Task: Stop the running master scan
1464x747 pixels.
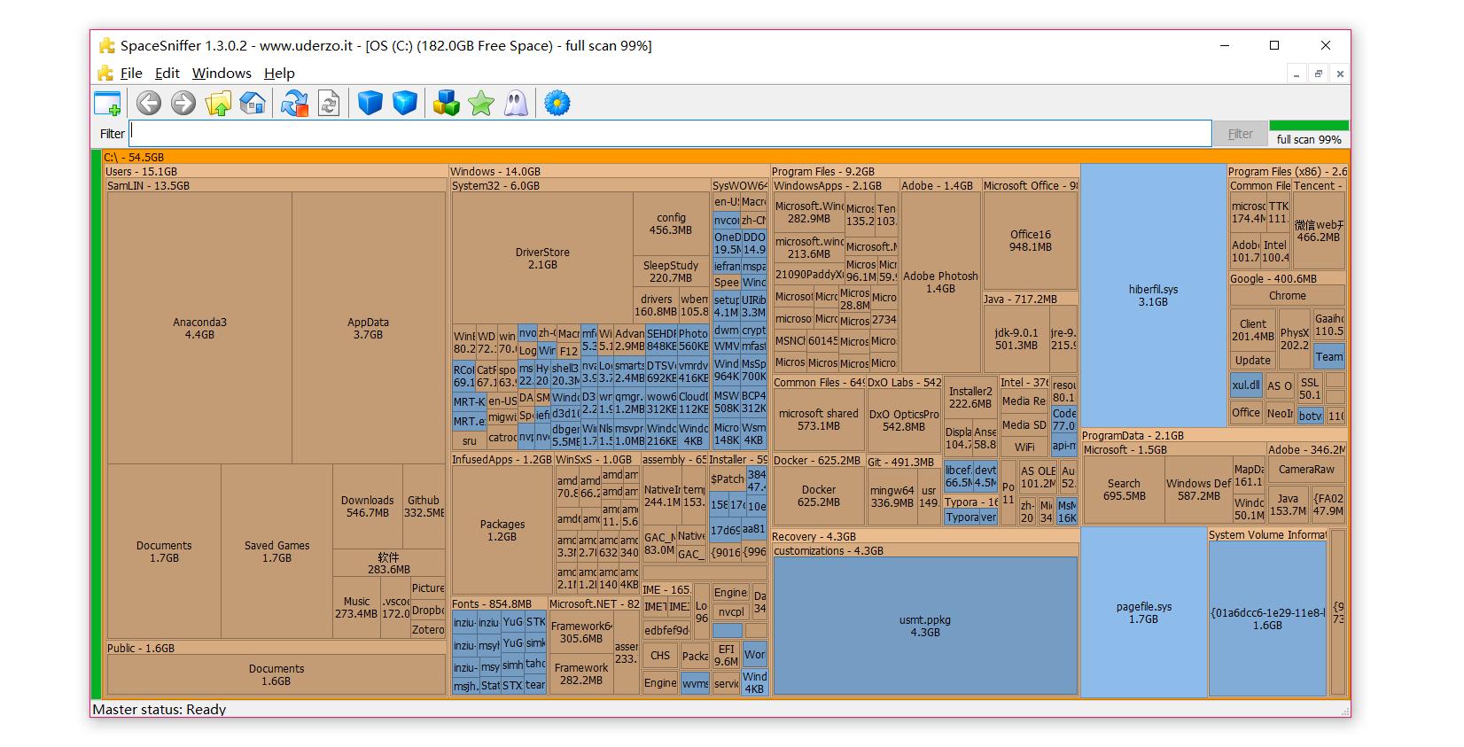Action: click(294, 104)
